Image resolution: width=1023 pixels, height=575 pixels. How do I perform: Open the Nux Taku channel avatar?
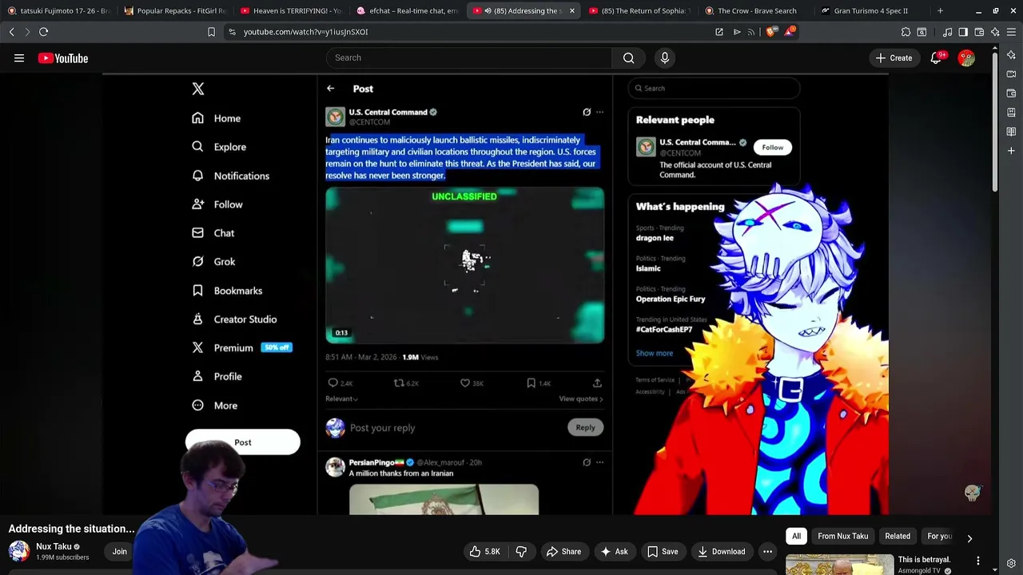pyautogui.click(x=19, y=551)
